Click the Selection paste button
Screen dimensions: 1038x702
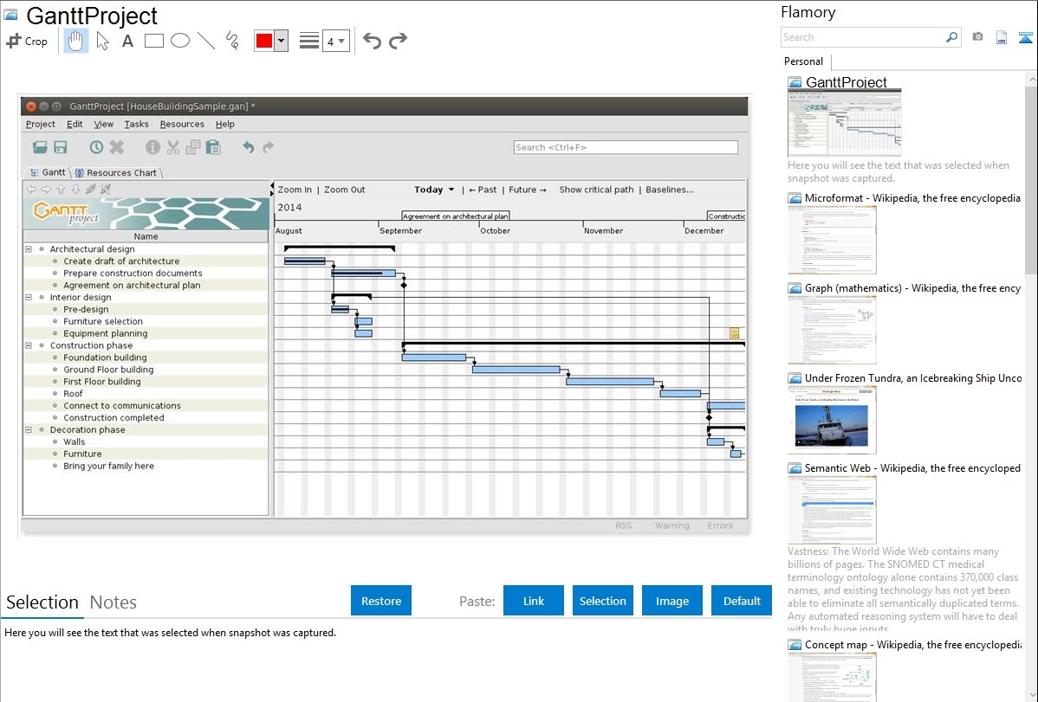[602, 601]
